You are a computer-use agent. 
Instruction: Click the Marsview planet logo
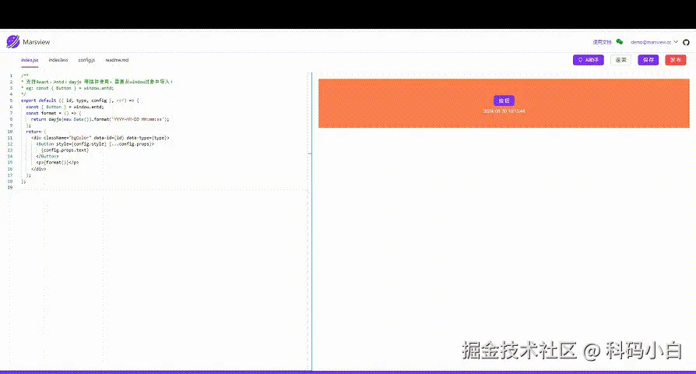coord(13,42)
